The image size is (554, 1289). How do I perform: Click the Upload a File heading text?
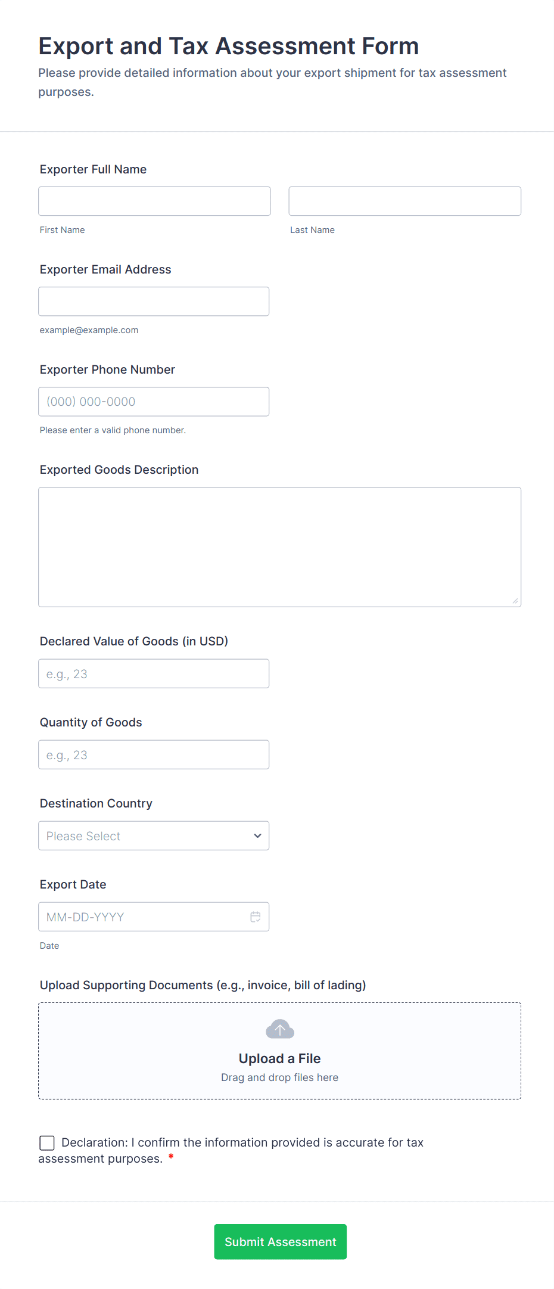279,1058
